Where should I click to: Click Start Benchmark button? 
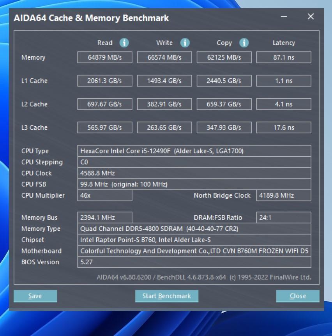click(167, 296)
